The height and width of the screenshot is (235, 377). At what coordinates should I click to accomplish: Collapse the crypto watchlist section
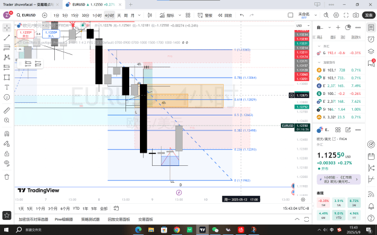coord(319,63)
